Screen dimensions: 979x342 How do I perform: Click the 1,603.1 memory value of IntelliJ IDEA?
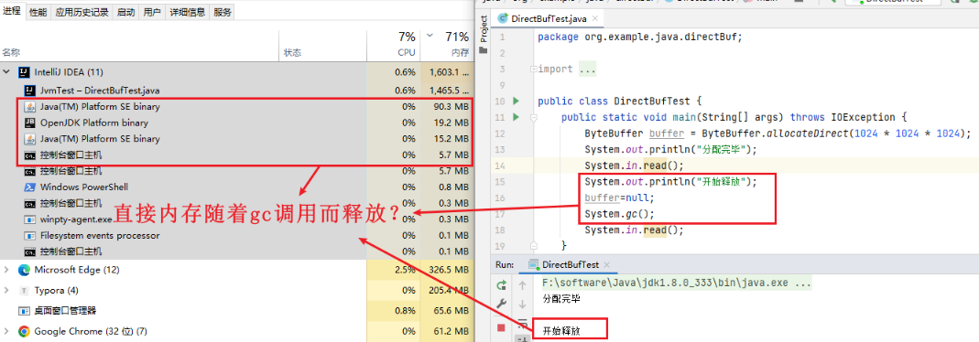click(449, 72)
